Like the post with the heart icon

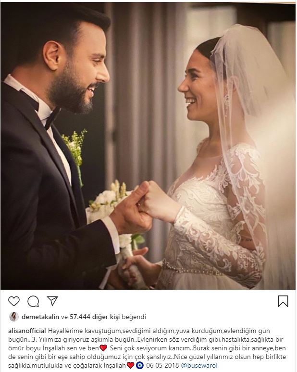point(14,301)
